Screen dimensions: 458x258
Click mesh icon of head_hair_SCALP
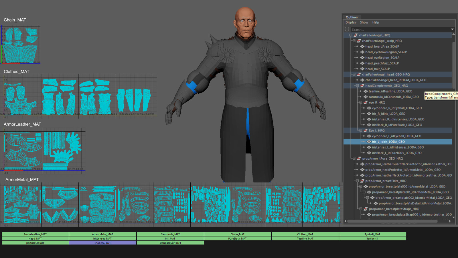tap(362, 69)
